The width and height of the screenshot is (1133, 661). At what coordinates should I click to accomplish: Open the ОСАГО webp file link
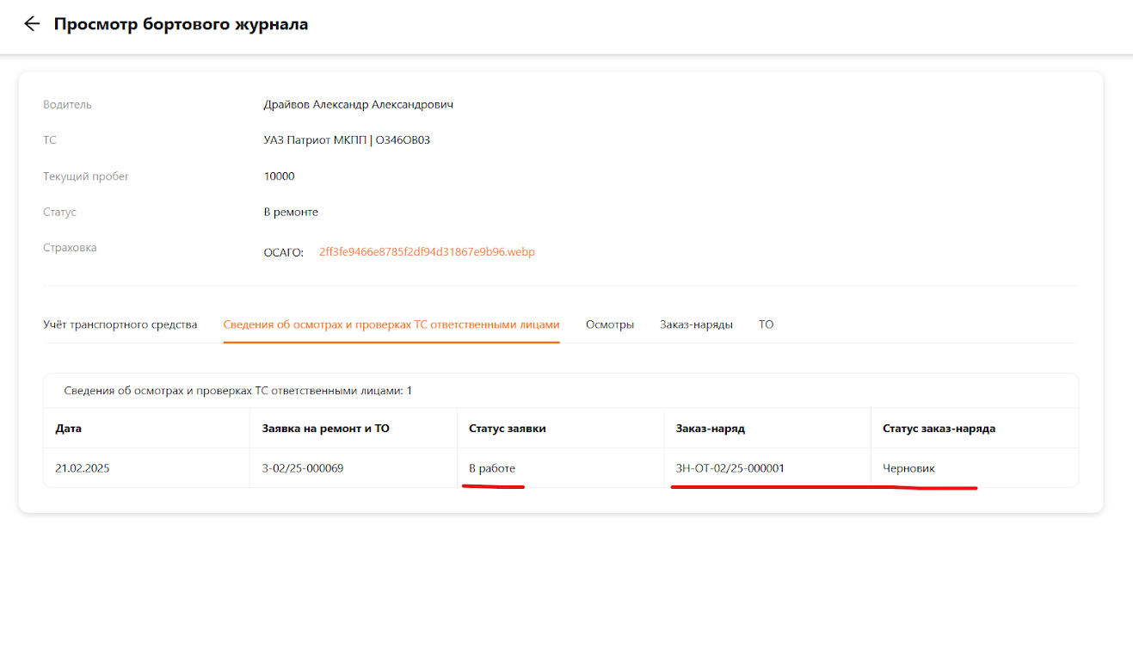click(427, 252)
